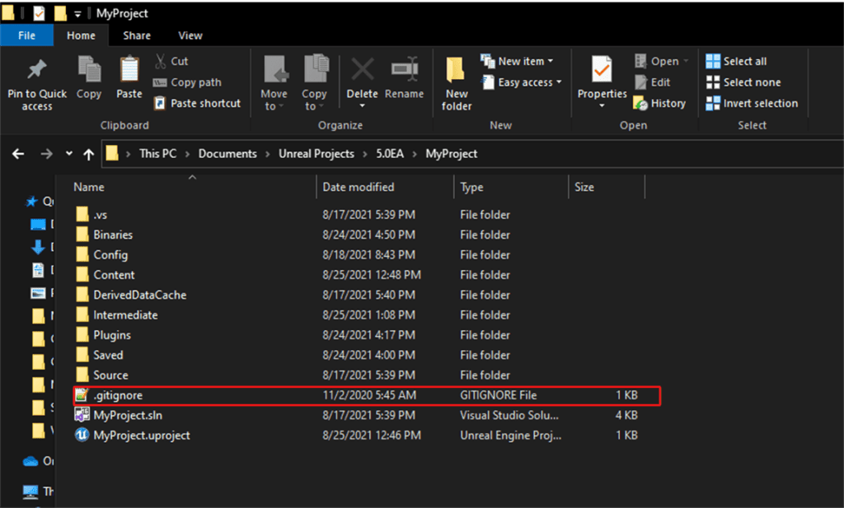Copy the path of the selected file
Viewport: 844px width, 508px height.
tap(190, 82)
